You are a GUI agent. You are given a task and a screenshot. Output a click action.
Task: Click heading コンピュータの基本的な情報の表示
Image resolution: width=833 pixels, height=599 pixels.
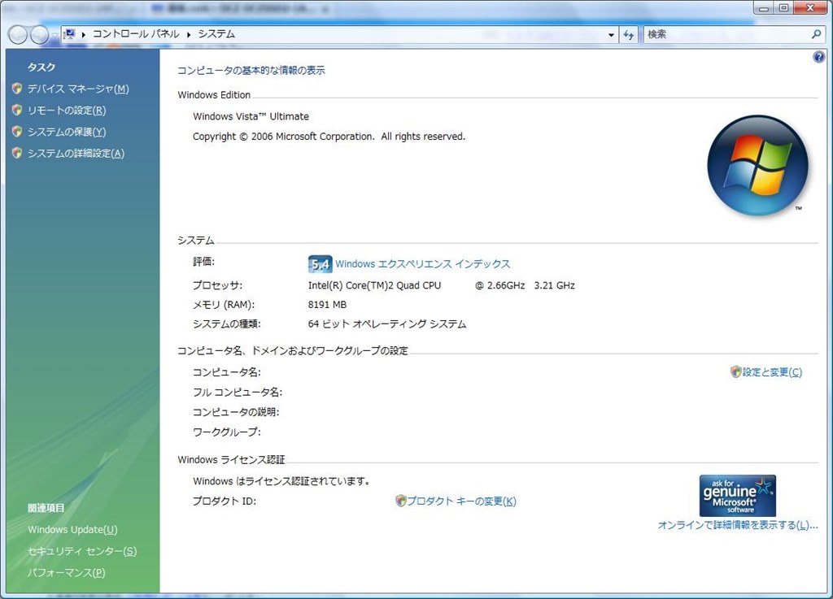pyautogui.click(x=251, y=70)
